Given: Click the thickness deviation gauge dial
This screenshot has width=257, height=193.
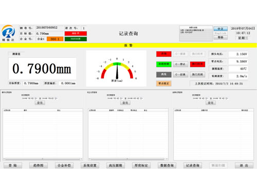Looking at the screenshot, I should [117, 68].
